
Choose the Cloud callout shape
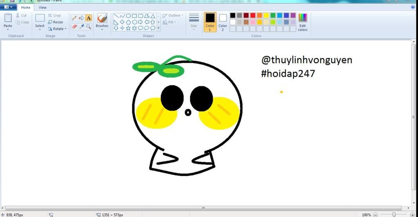click(x=153, y=28)
